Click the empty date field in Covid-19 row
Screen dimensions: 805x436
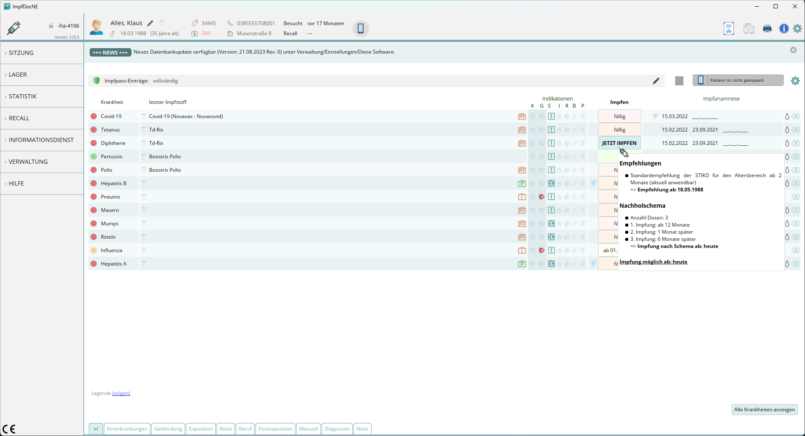pos(705,117)
